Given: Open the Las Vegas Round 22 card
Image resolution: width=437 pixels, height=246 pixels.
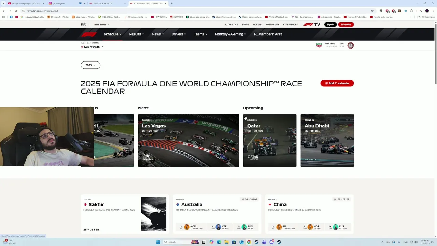Looking at the screenshot, I should point(188,140).
